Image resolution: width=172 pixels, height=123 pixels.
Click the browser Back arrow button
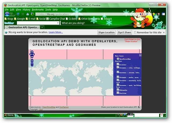click(7, 14)
